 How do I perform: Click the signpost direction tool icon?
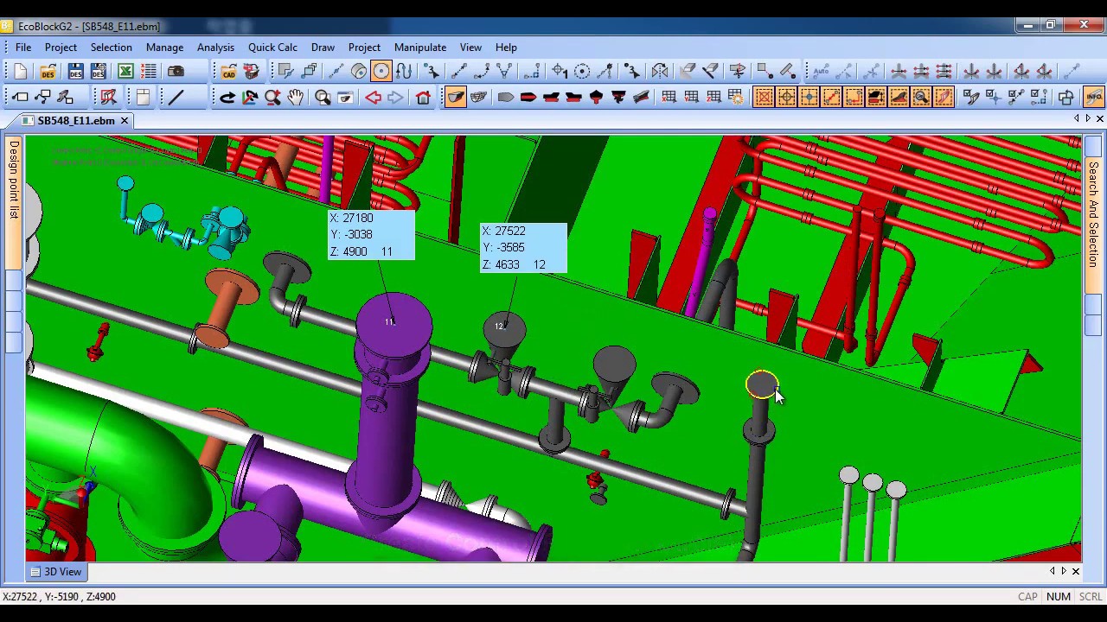[x=738, y=72]
